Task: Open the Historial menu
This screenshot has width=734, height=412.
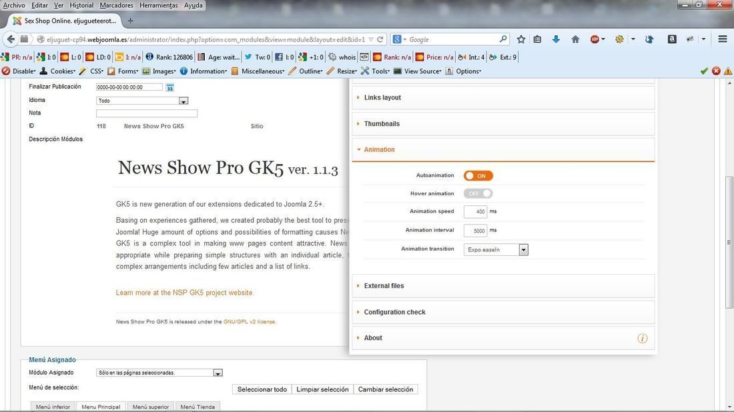Action: [81, 5]
